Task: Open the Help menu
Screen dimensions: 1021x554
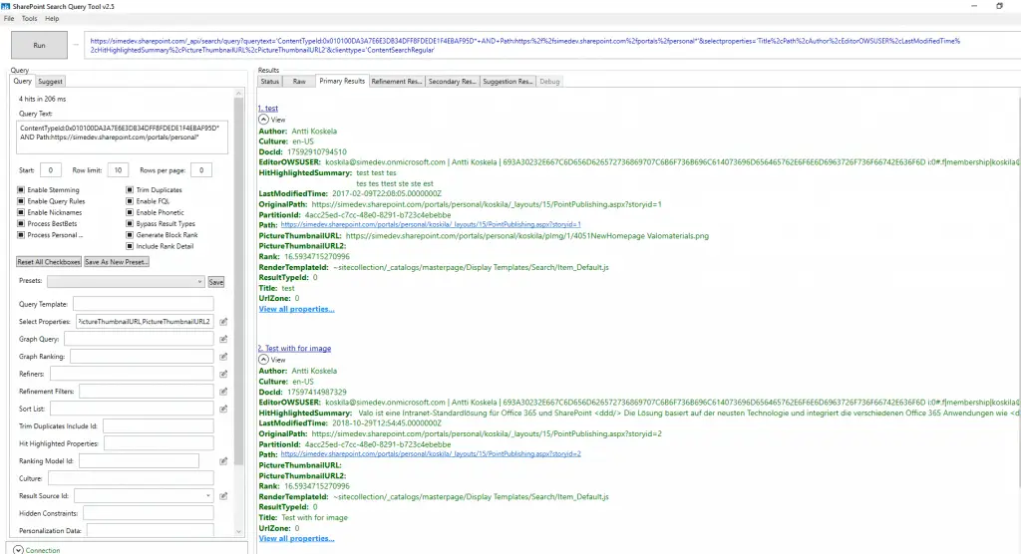Action: click(x=52, y=19)
